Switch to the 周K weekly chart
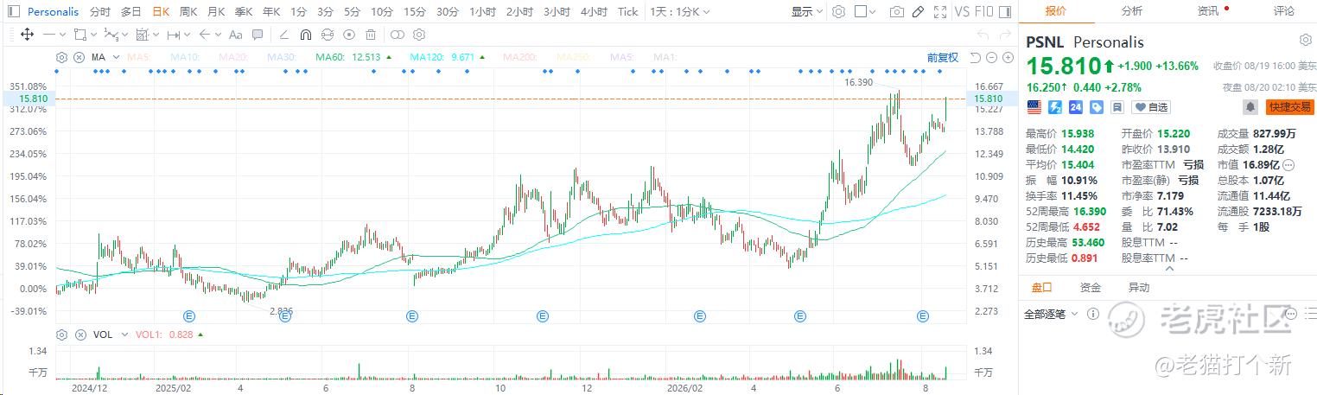This screenshot has height=395, width=1317. (x=188, y=12)
